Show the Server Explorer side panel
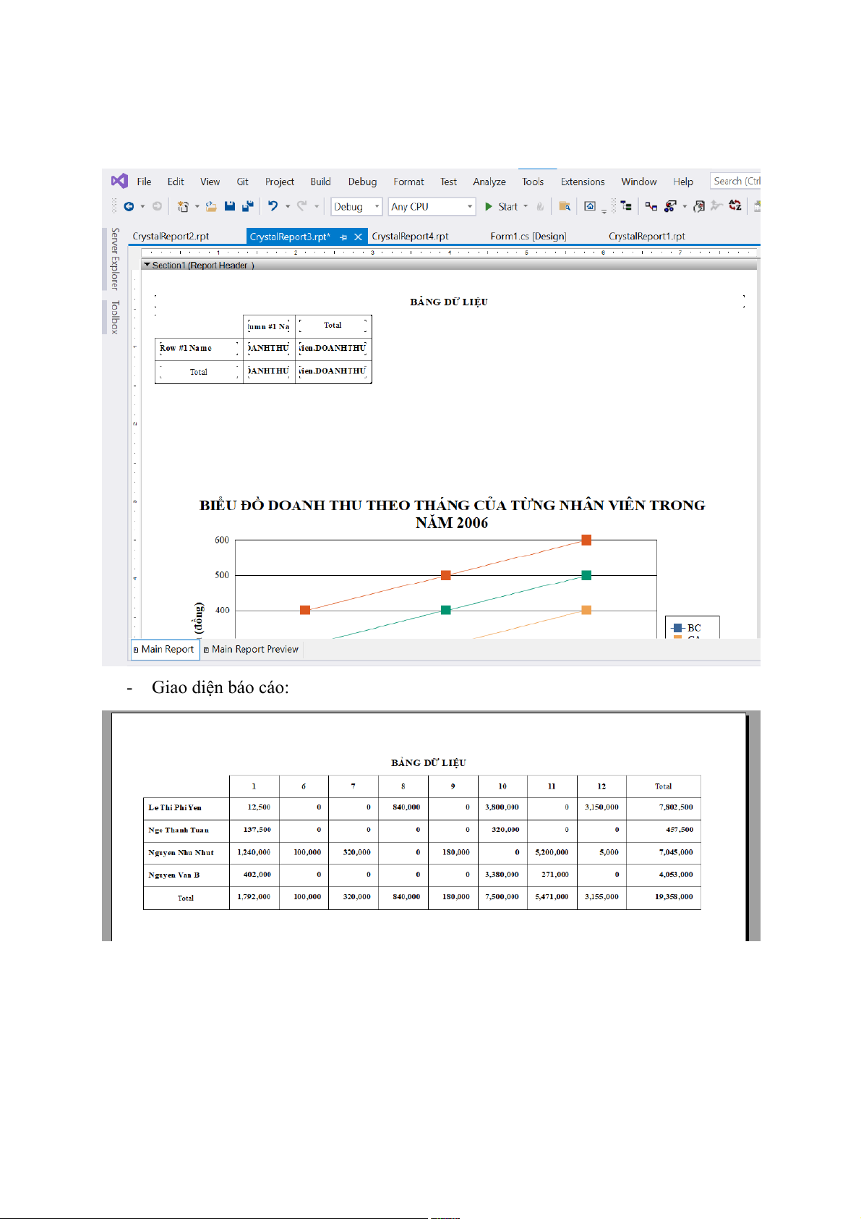This screenshot has width=861, height=1219. pos(114,258)
